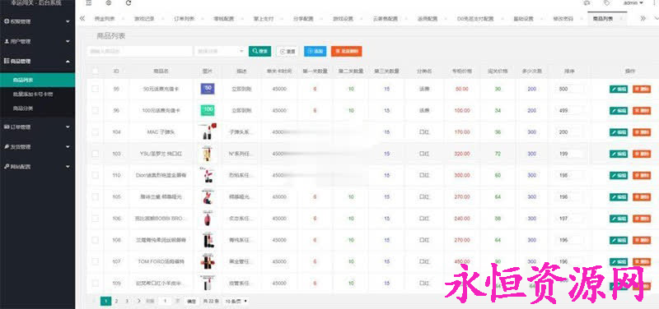
Task: Expand the 订单管理 sidebar menu
Action: coord(37,127)
